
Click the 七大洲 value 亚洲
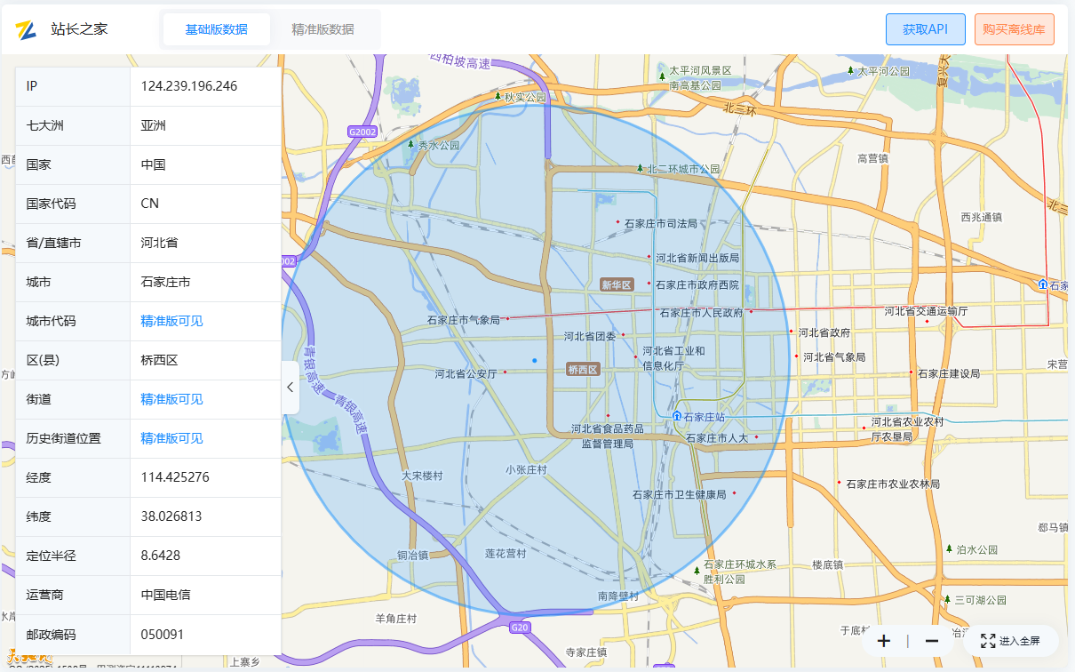153,125
